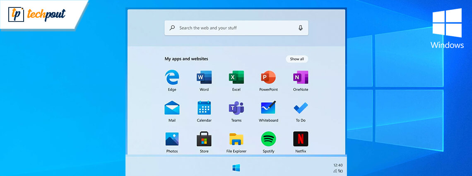Image resolution: width=472 pixels, height=176 pixels.
Task: Focus the Search the web input field
Action: tap(236, 28)
